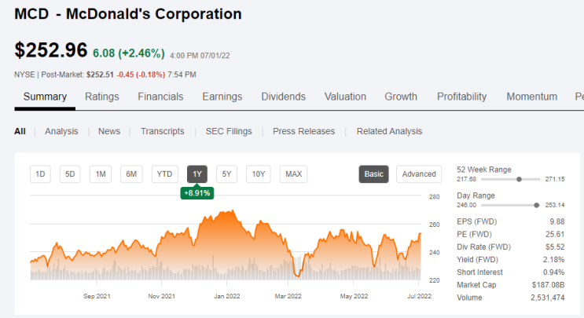The height and width of the screenshot is (318, 584).
Task: Set chart range to 1D
Action: (40, 174)
